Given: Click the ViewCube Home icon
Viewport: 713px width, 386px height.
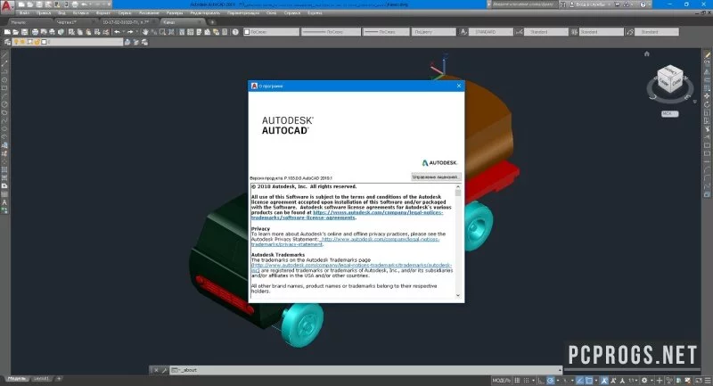Looking at the screenshot, I should click(647, 53).
